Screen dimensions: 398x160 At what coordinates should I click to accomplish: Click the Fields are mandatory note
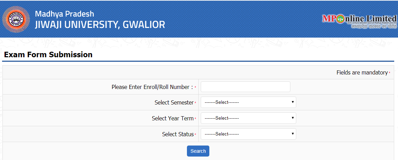(x=362, y=72)
